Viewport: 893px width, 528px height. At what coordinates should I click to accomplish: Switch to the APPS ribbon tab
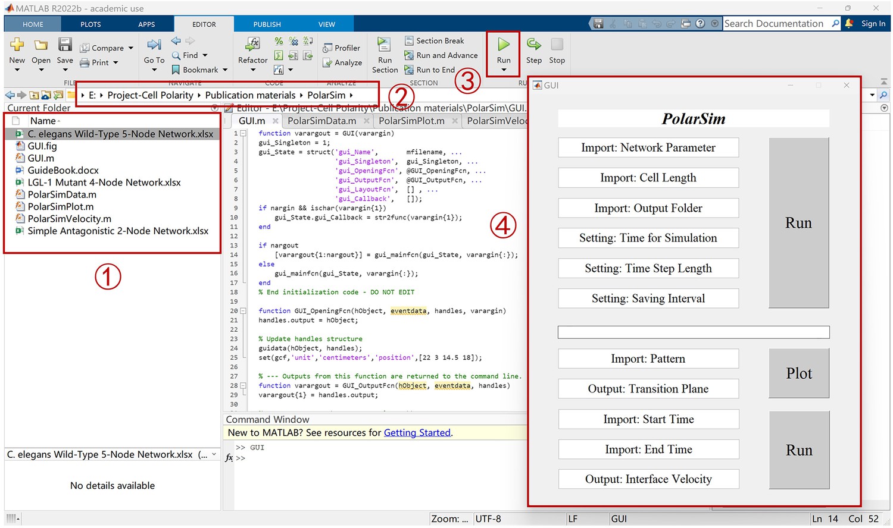pyautogui.click(x=146, y=24)
